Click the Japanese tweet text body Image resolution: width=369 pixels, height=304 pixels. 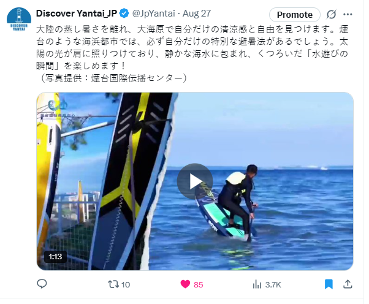(192, 54)
